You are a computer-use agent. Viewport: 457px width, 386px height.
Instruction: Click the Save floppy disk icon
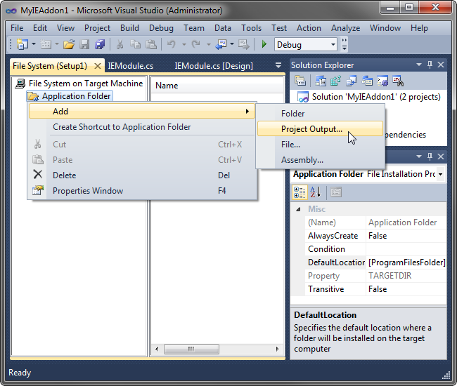[84, 44]
